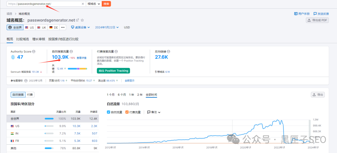Click the info icon beside 自然搜索流量
This screenshot has width=337, height=153.
(71, 52)
